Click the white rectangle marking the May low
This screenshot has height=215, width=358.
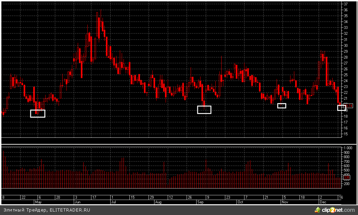tap(38, 113)
